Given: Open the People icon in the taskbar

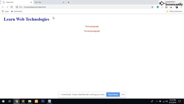Looking at the screenshot, I should [152, 101].
